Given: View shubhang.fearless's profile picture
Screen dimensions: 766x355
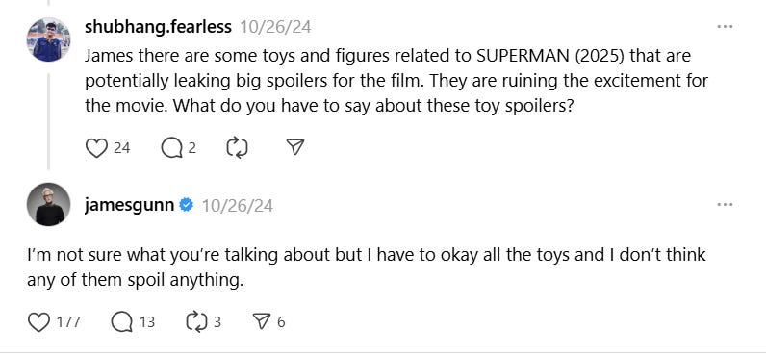Looking at the screenshot, I should pos(48,39).
